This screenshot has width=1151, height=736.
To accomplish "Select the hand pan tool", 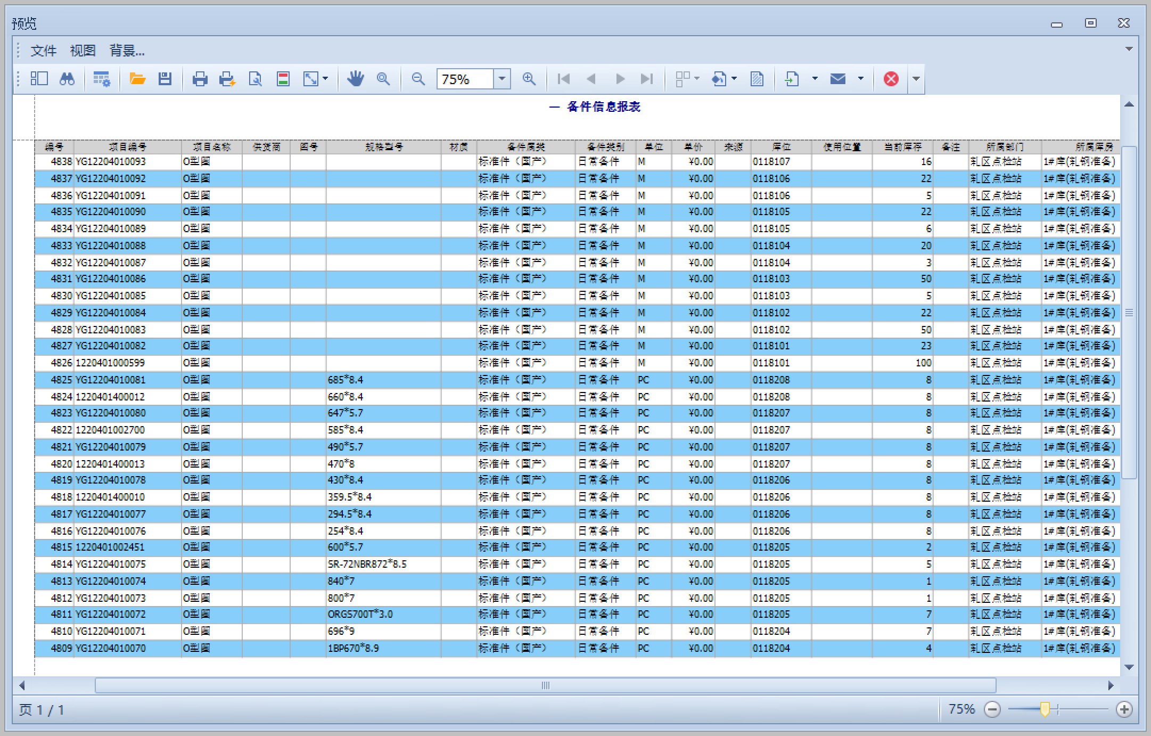I will click(x=355, y=79).
